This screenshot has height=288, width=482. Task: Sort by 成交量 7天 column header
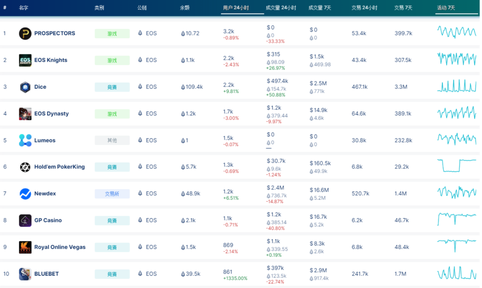[320, 8]
